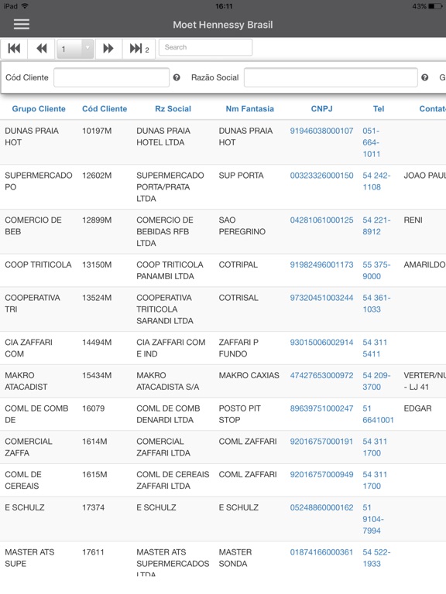The height and width of the screenshot is (594, 446).
Task: Focus the Razão Social filter field
Action: pyautogui.click(x=331, y=77)
